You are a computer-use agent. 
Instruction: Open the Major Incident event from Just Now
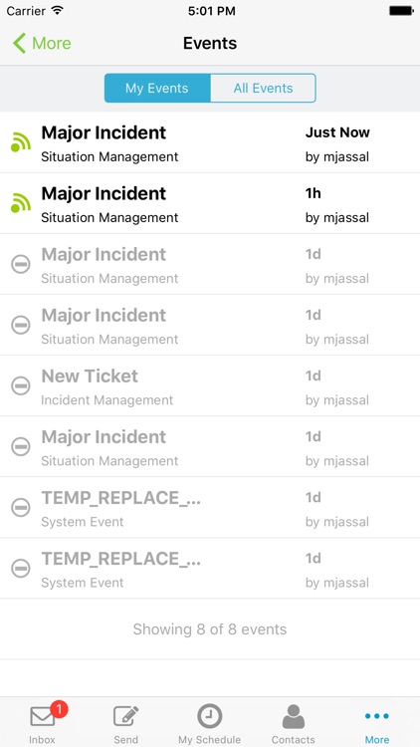coord(210,142)
